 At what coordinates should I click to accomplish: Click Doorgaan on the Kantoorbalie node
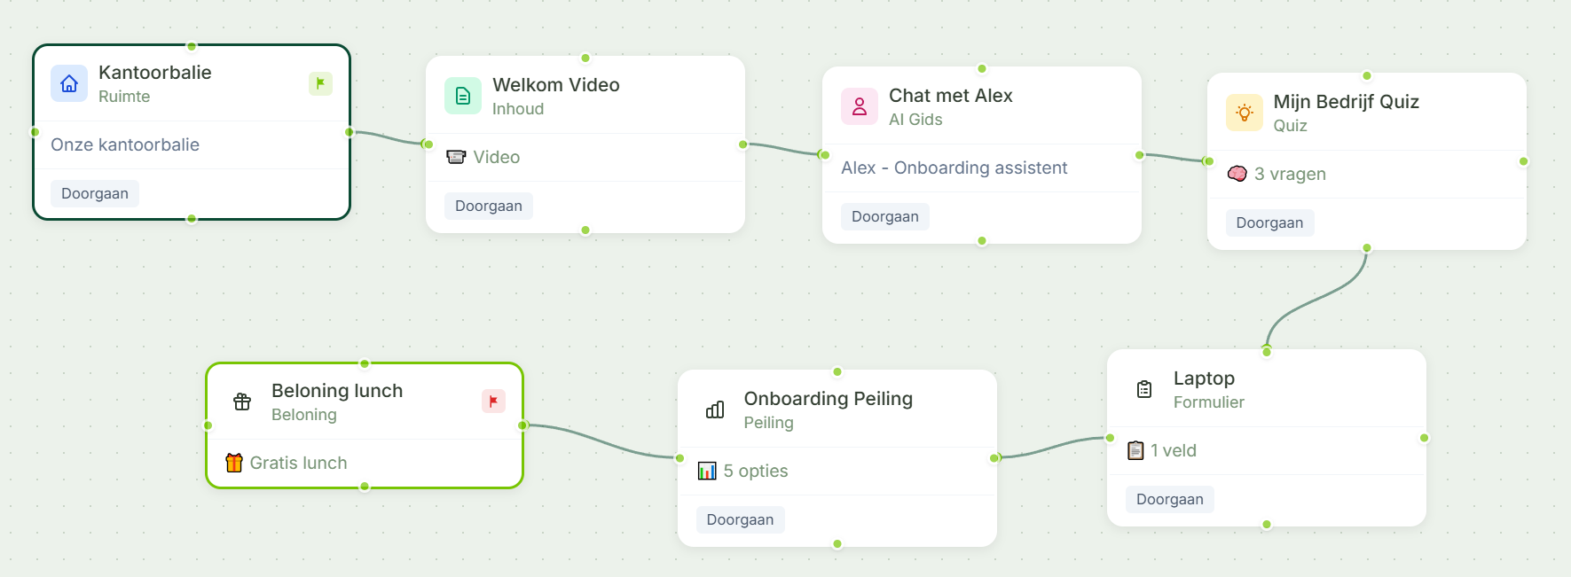coord(94,192)
